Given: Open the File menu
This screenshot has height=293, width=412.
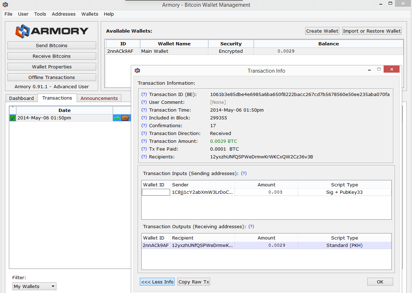Looking at the screenshot, I should click(x=9, y=14).
